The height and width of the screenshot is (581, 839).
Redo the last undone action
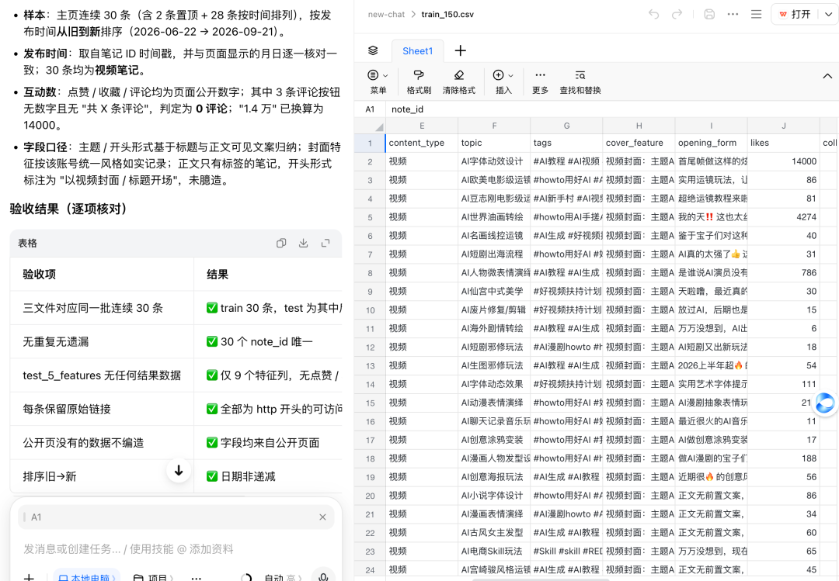click(x=677, y=15)
